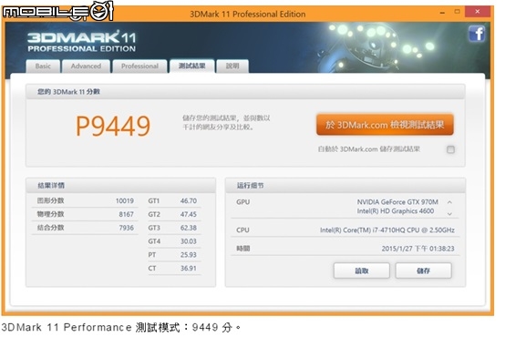Viewport: 505px width, 337px height.
Task: Click the 3DMARK 11 logo banner
Action: 81,41
